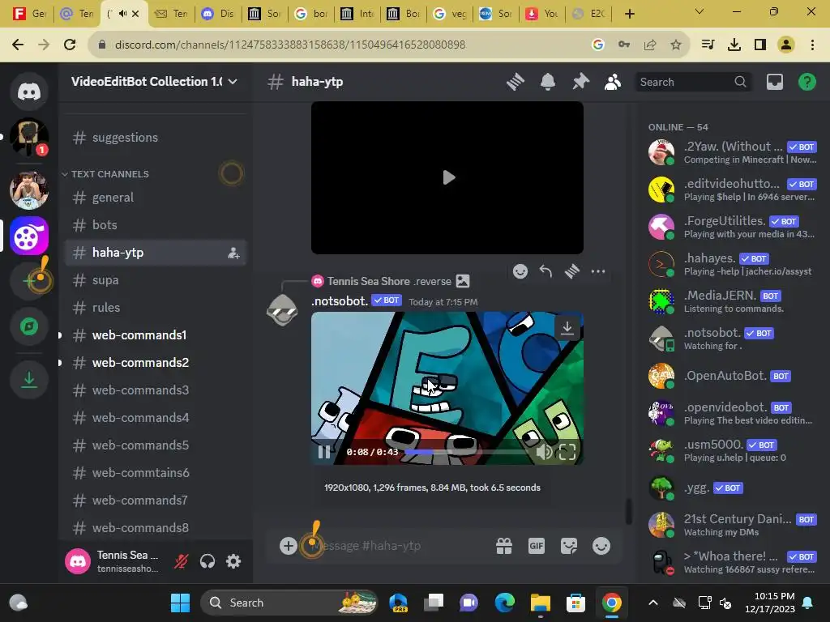Unmute the microphone in user panel

181,561
